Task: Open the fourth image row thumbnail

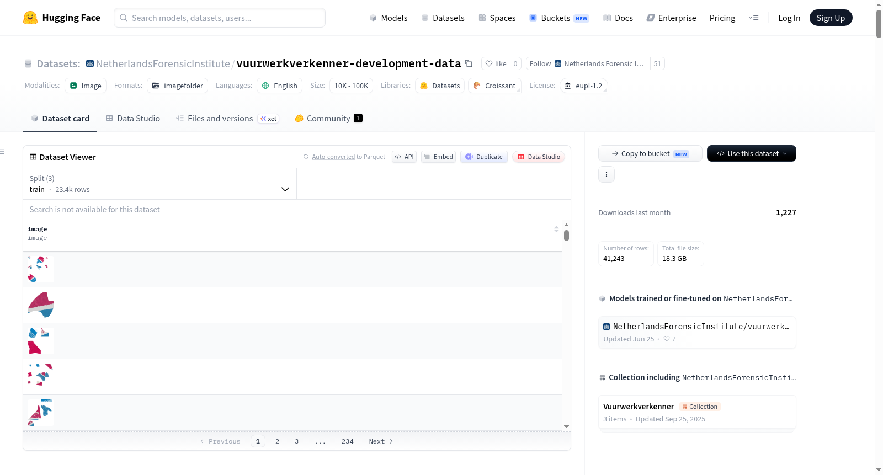Action: coord(40,377)
